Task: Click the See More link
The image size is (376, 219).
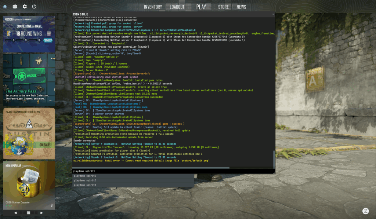Action: [25, 165]
